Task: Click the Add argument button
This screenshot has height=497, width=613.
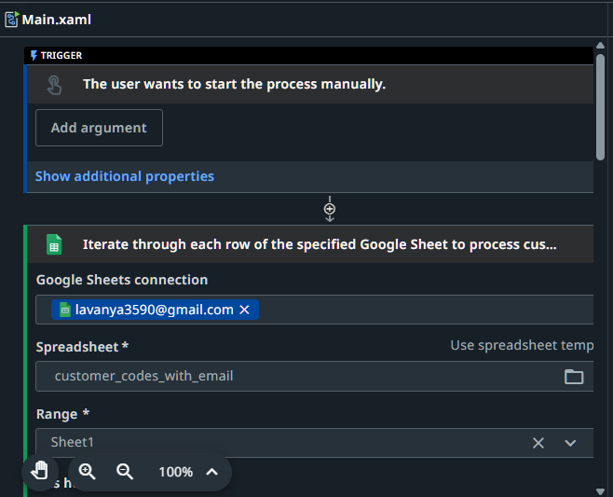Action: click(100, 128)
